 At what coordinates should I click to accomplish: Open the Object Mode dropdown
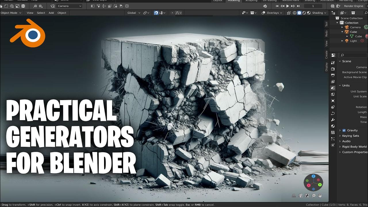pos(11,13)
